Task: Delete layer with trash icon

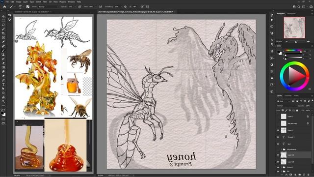Action: [x=309, y=175]
